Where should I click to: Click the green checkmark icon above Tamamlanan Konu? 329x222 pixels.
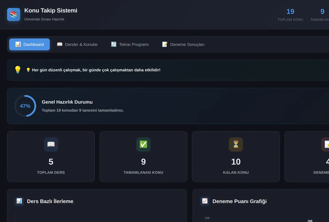point(143,144)
